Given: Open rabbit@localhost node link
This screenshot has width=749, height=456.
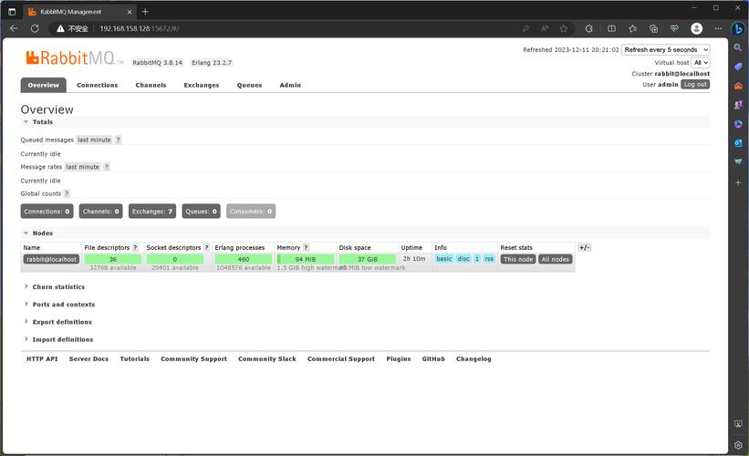Looking at the screenshot, I should 52,259.
